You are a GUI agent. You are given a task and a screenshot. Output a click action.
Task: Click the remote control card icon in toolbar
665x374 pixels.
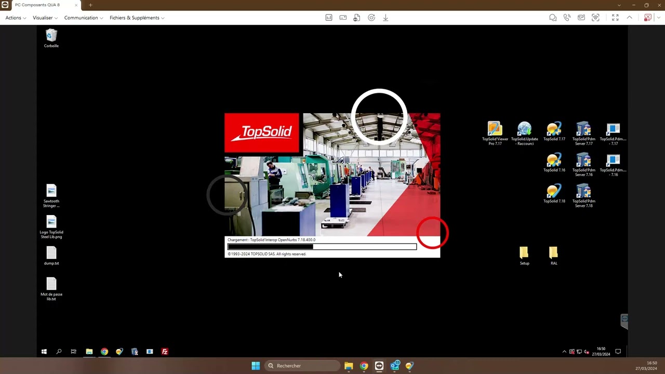343,18
